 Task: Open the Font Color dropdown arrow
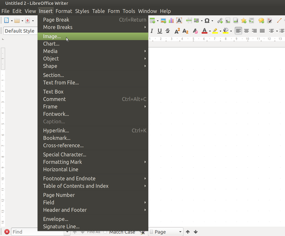pos(210,31)
